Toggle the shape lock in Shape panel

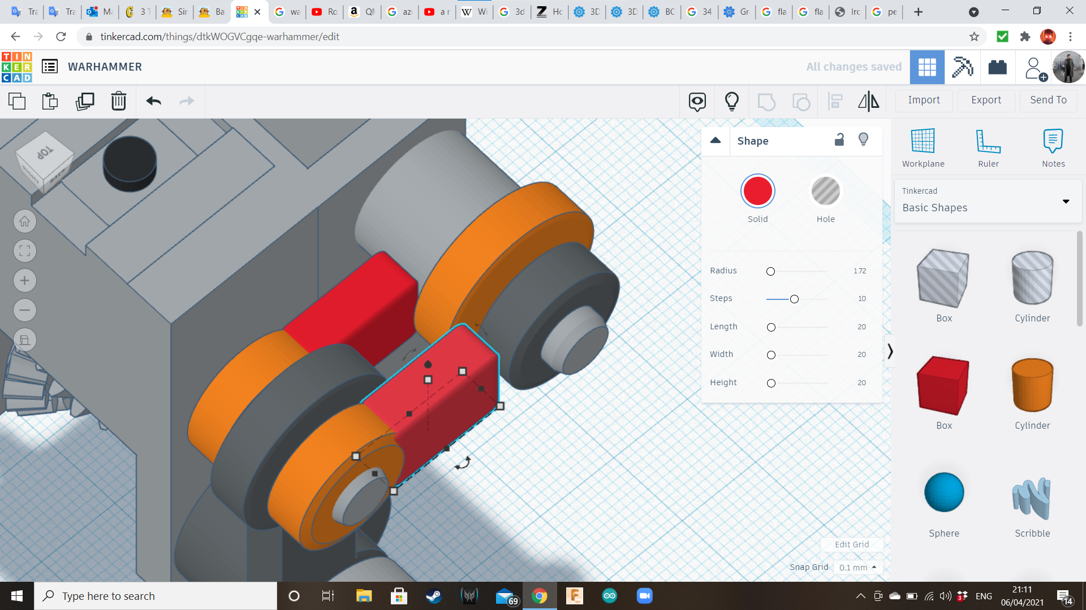pos(839,140)
